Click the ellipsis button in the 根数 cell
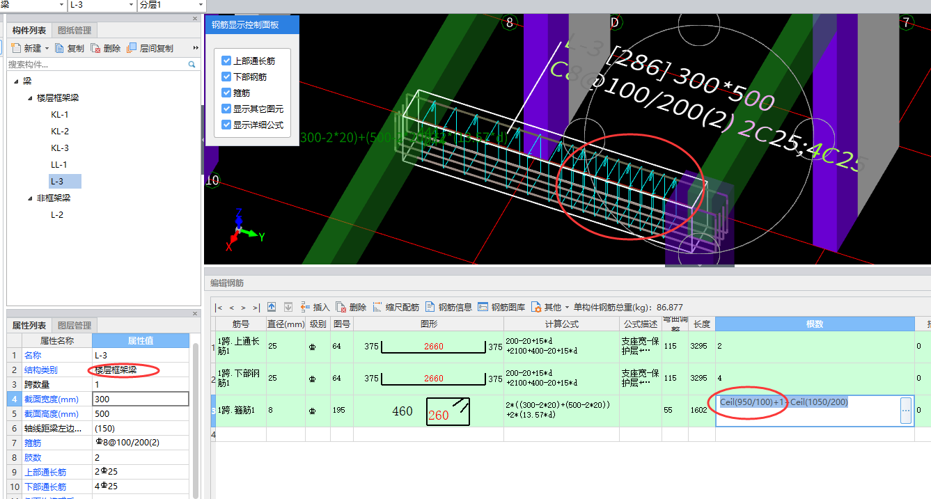This screenshot has height=499, width=931. [905, 411]
